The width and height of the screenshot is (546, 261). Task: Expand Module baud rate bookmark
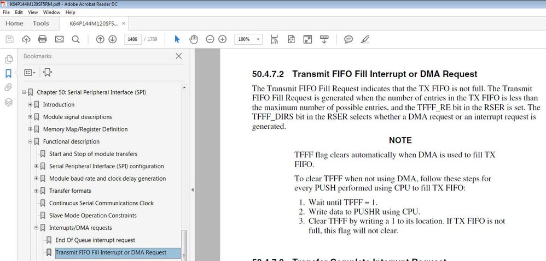pyautogui.click(x=37, y=179)
